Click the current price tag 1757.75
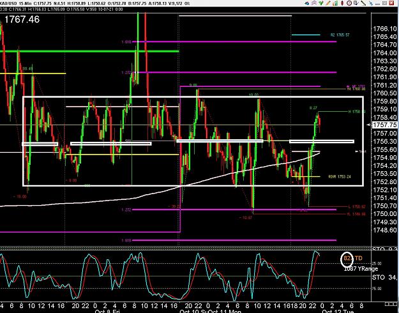Screen dimensions: 399x313 click(384, 125)
